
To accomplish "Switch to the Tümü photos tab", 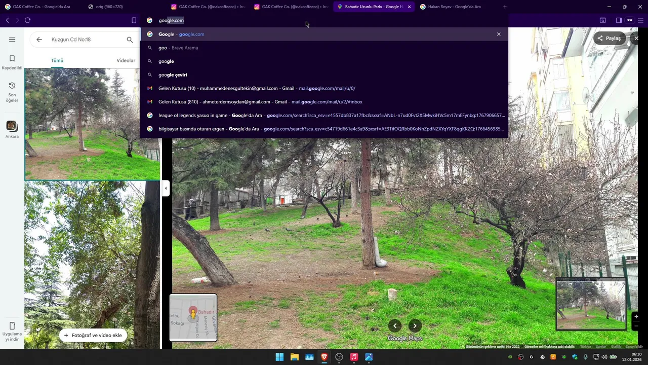I will coord(57,60).
